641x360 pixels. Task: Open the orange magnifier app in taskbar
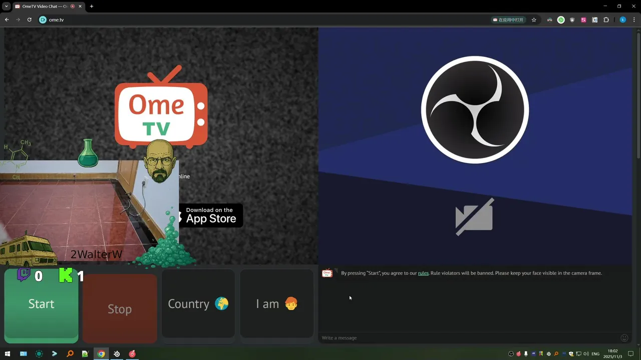coord(70,354)
